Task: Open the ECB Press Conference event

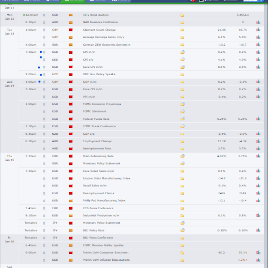Action: 98,208
